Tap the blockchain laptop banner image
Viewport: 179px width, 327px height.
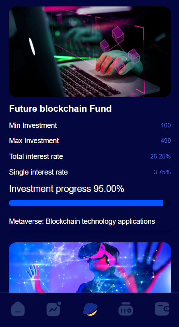pos(90,52)
